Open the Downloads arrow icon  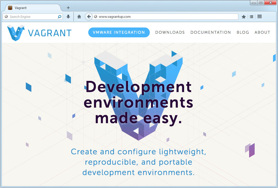point(68,16)
